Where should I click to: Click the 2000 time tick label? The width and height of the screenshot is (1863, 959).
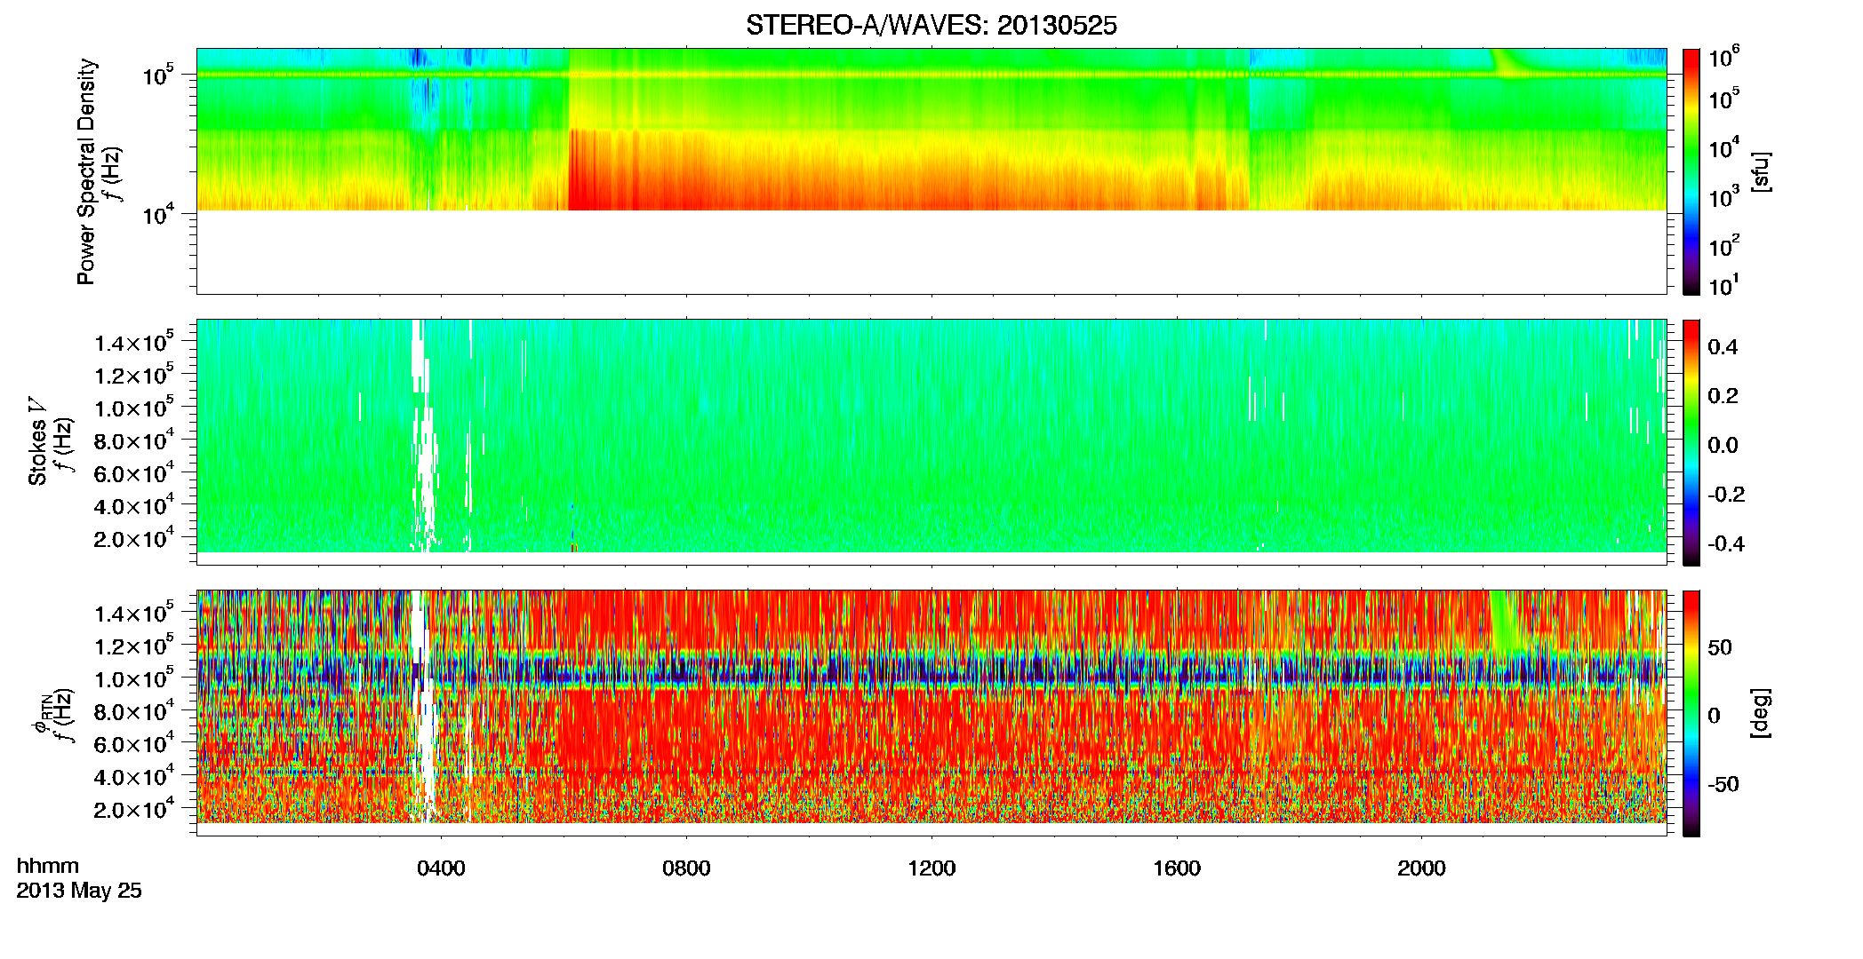1421,868
